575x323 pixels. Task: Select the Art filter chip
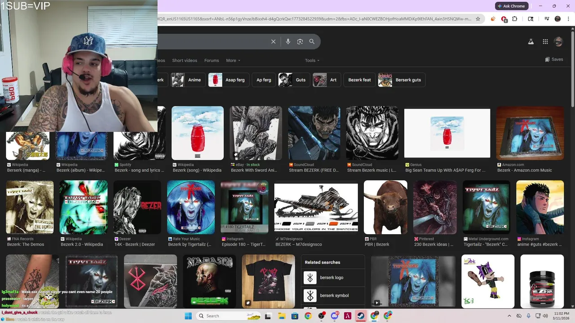327,80
